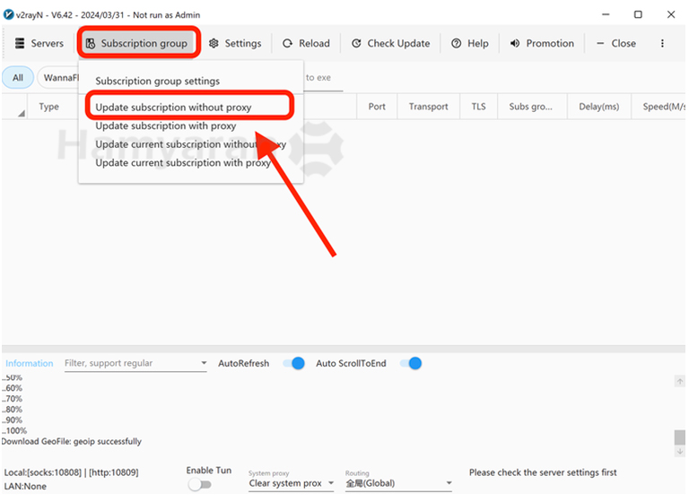Click the Close toolbar button
The image size is (689, 502).
tap(615, 43)
